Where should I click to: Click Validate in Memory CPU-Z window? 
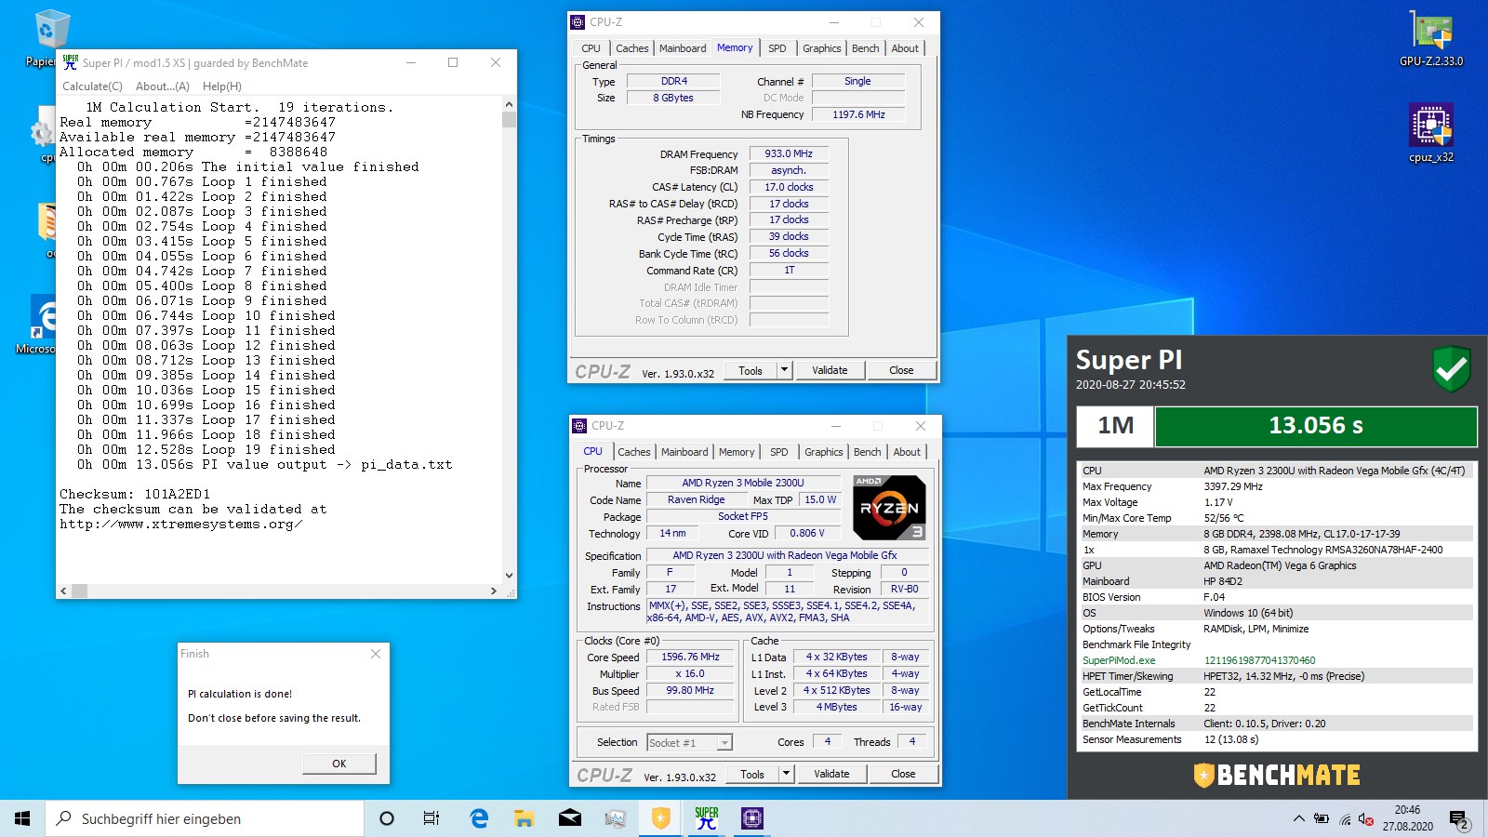(x=830, y=370)
